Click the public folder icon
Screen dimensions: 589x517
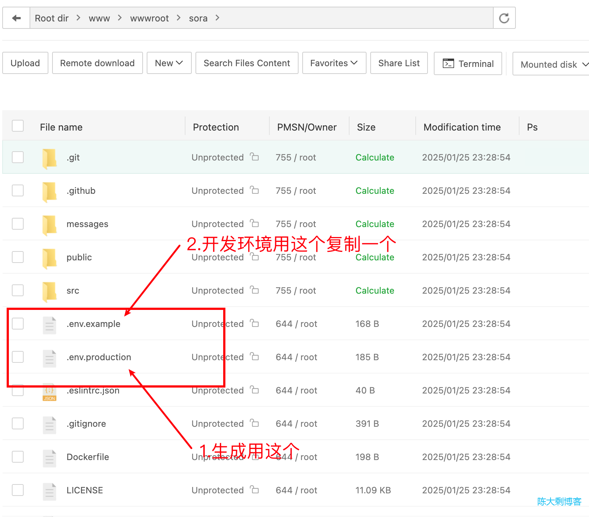(x=50, y=258)
